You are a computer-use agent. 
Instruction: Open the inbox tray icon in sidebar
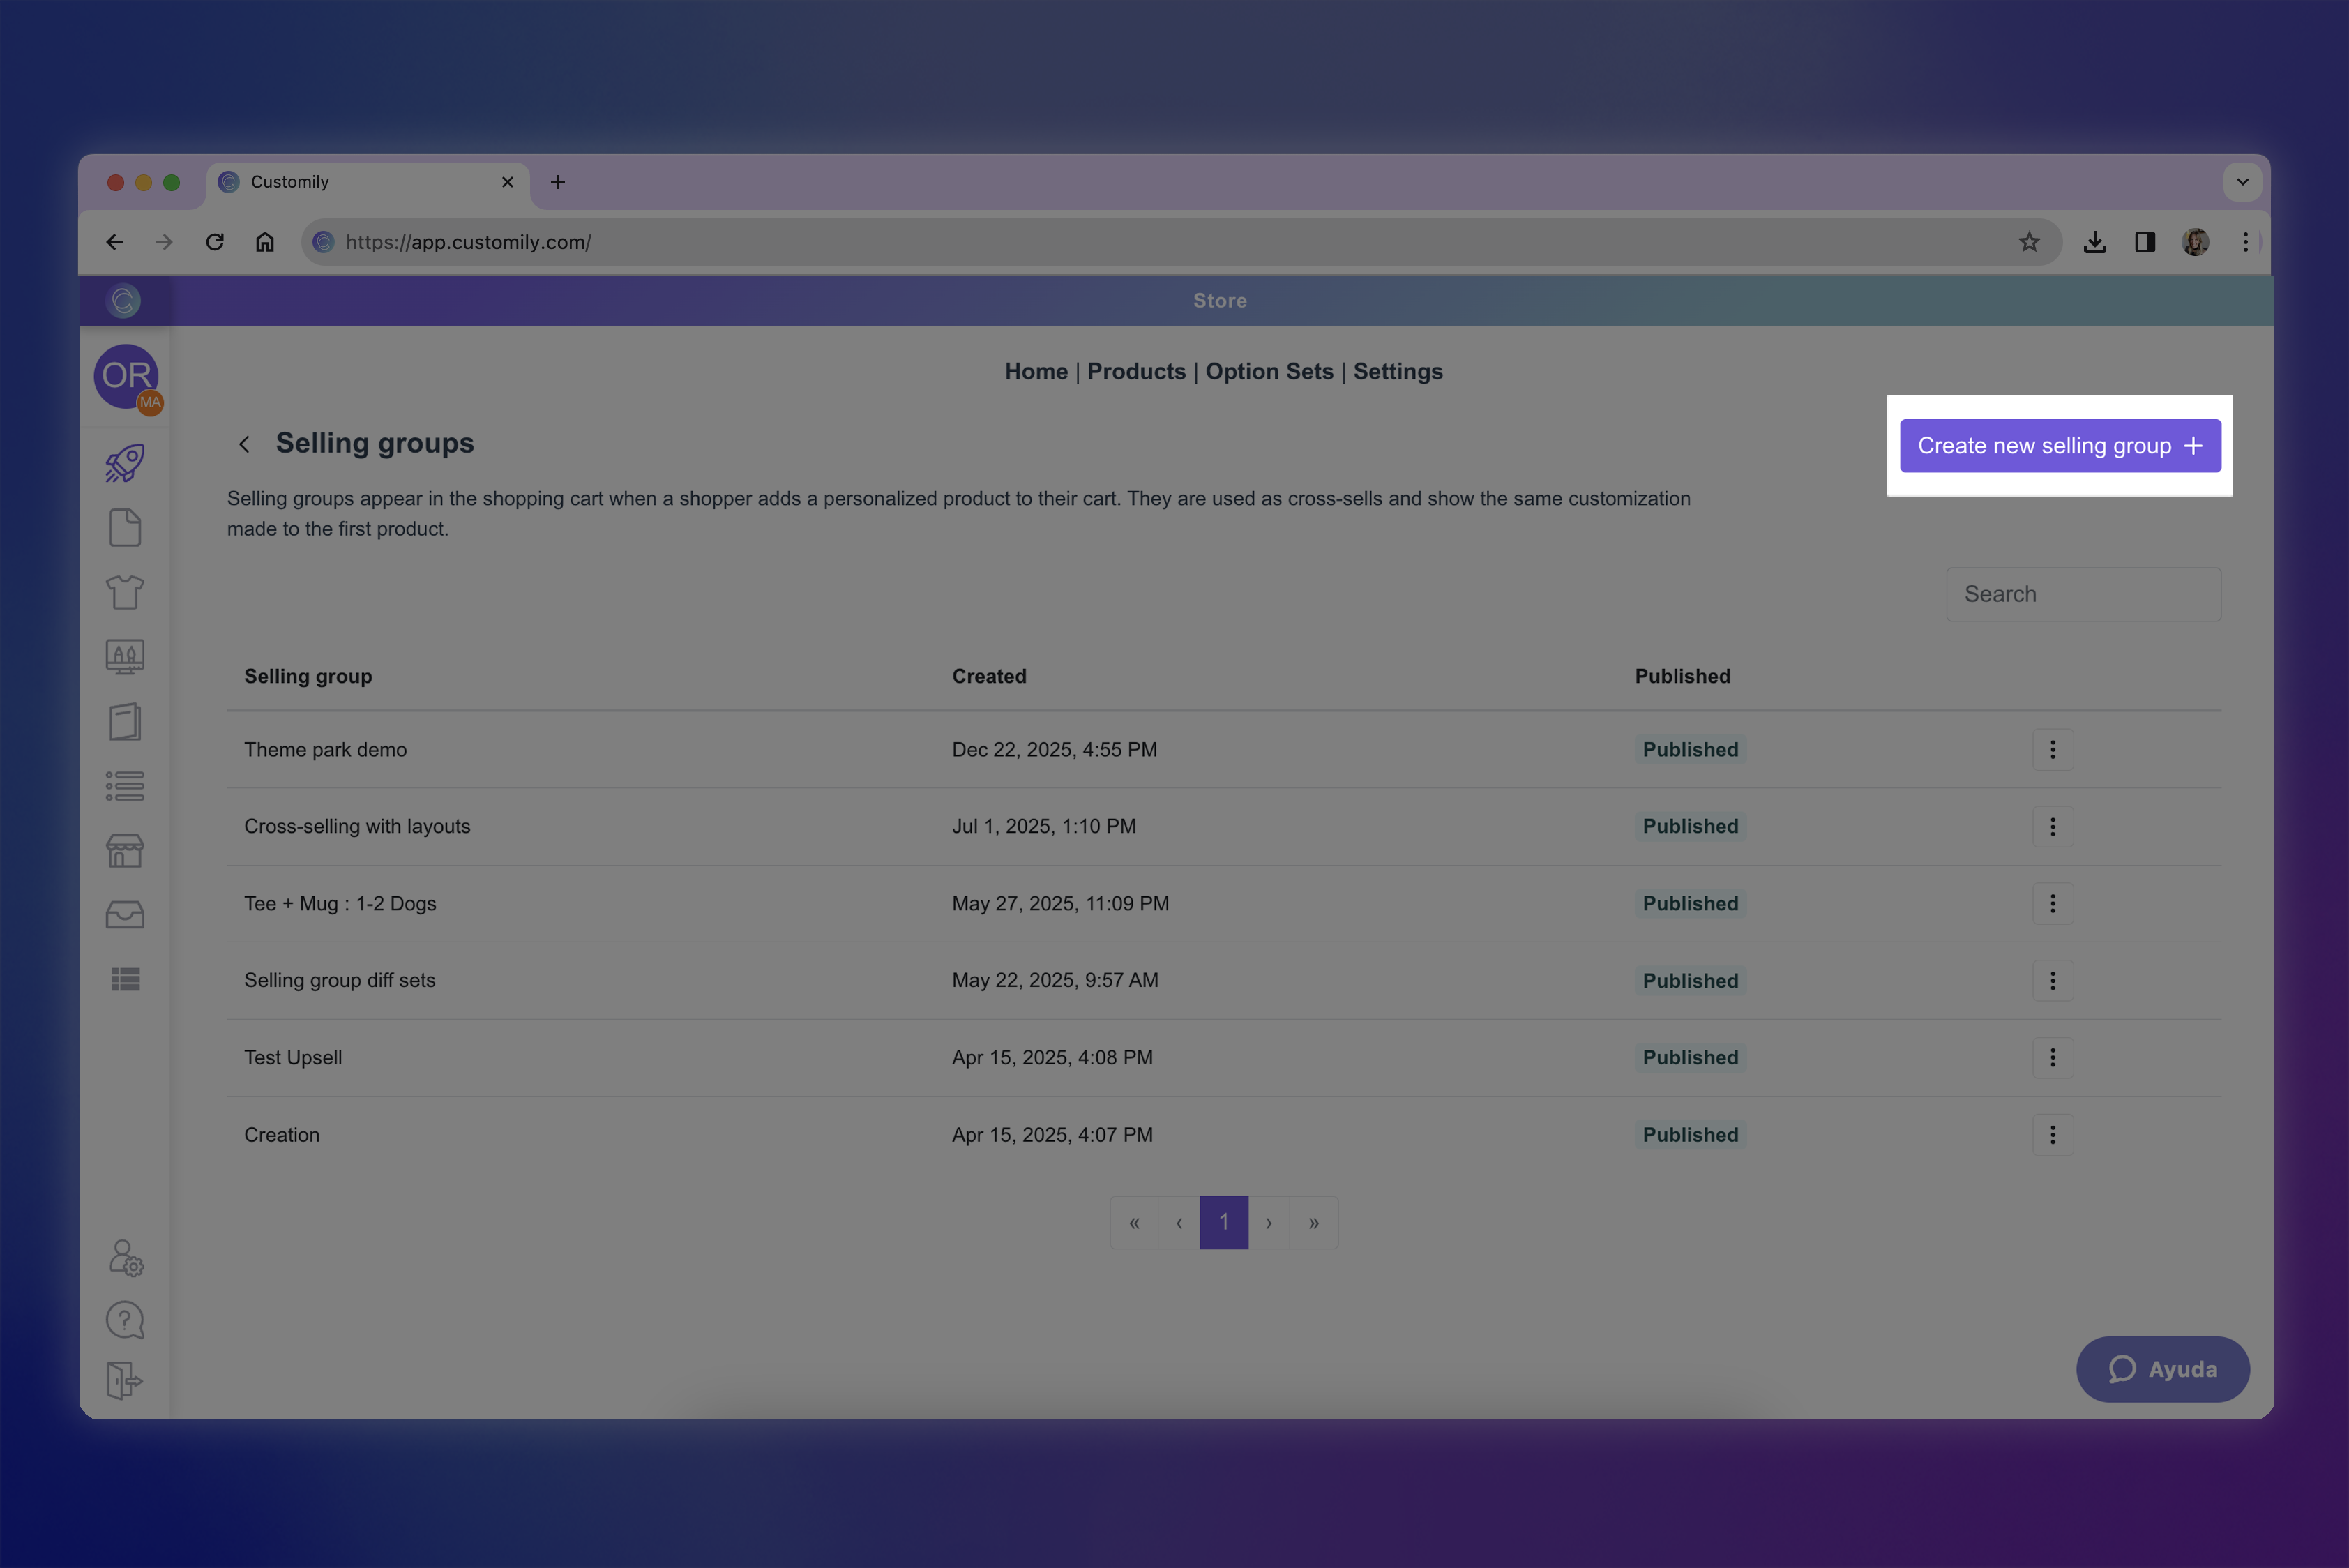[x=125, y=915]
